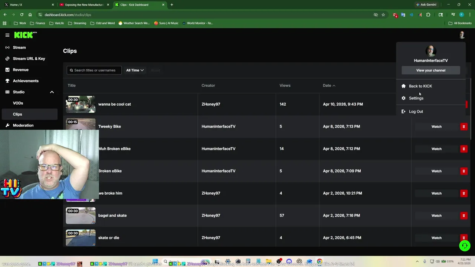This screenshot has height=267, width=475.
Task: Open Stream URL & Key page
Action: 29,59
